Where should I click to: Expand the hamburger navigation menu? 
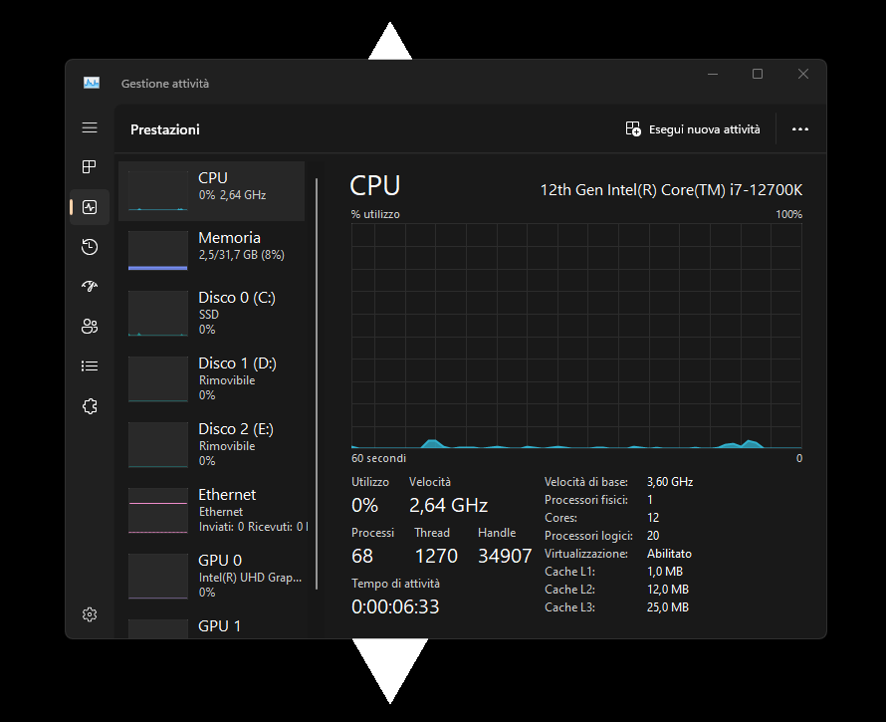tap(90, 127)
